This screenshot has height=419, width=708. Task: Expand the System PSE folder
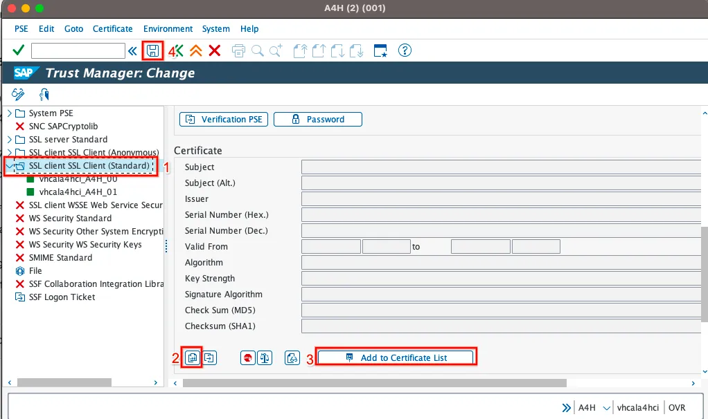9,113
